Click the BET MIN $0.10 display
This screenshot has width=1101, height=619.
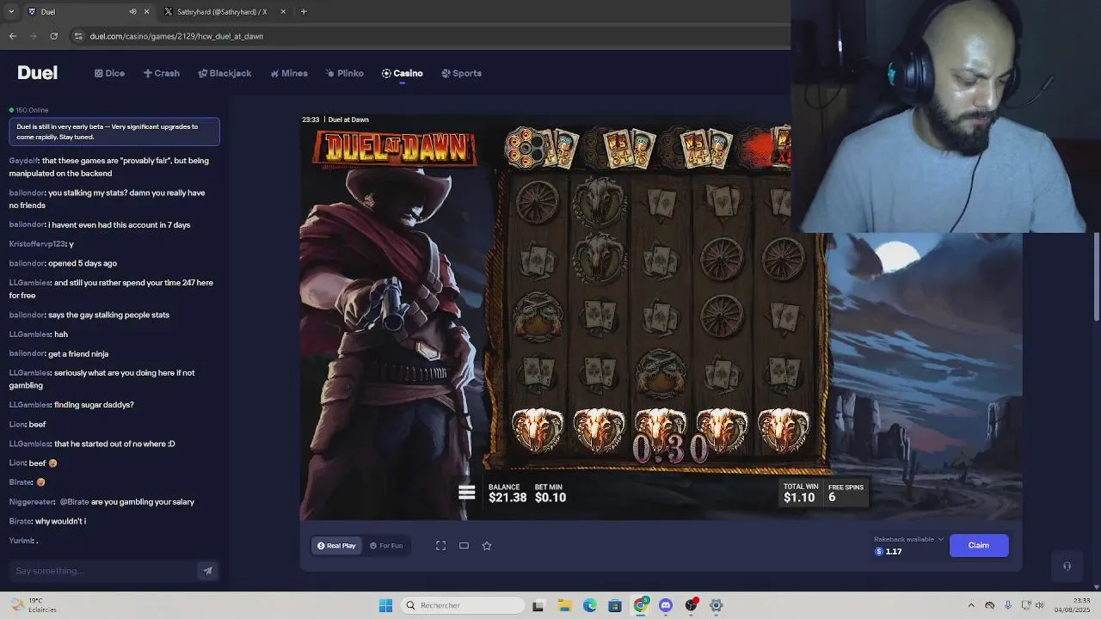(550, 493)
